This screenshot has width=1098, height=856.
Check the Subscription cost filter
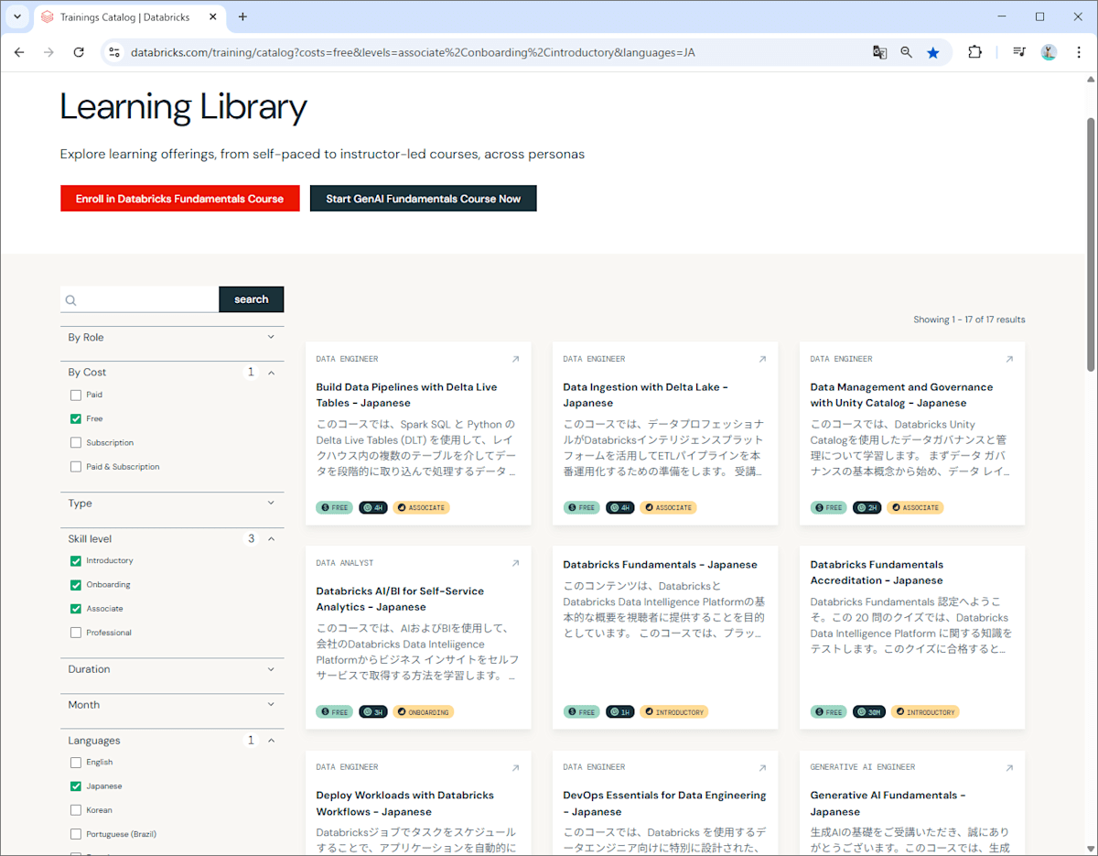76,442
